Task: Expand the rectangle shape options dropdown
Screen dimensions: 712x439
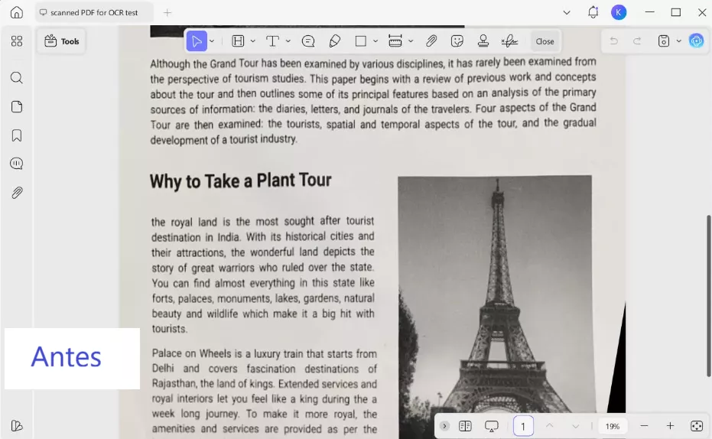Action: click(x=376, y=41)
